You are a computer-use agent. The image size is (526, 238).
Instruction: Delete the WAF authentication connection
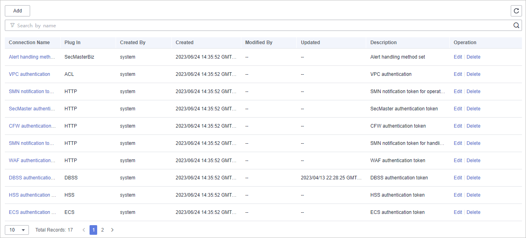tap(473, 161)
